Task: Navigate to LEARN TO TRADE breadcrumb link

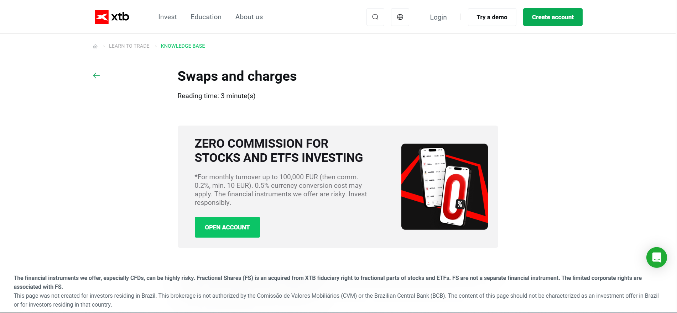Action: tap(129, 46)
